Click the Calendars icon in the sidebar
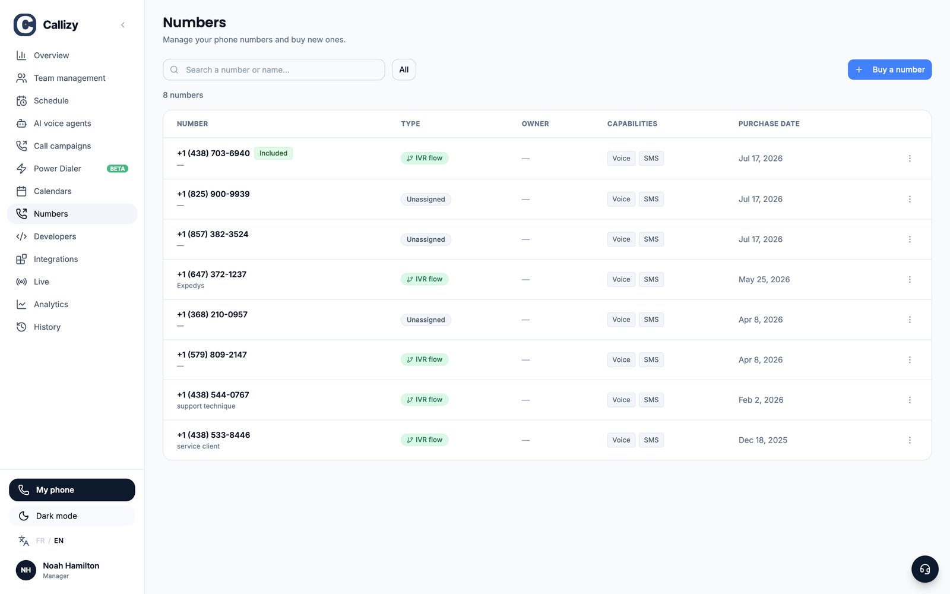 point(21,191)
